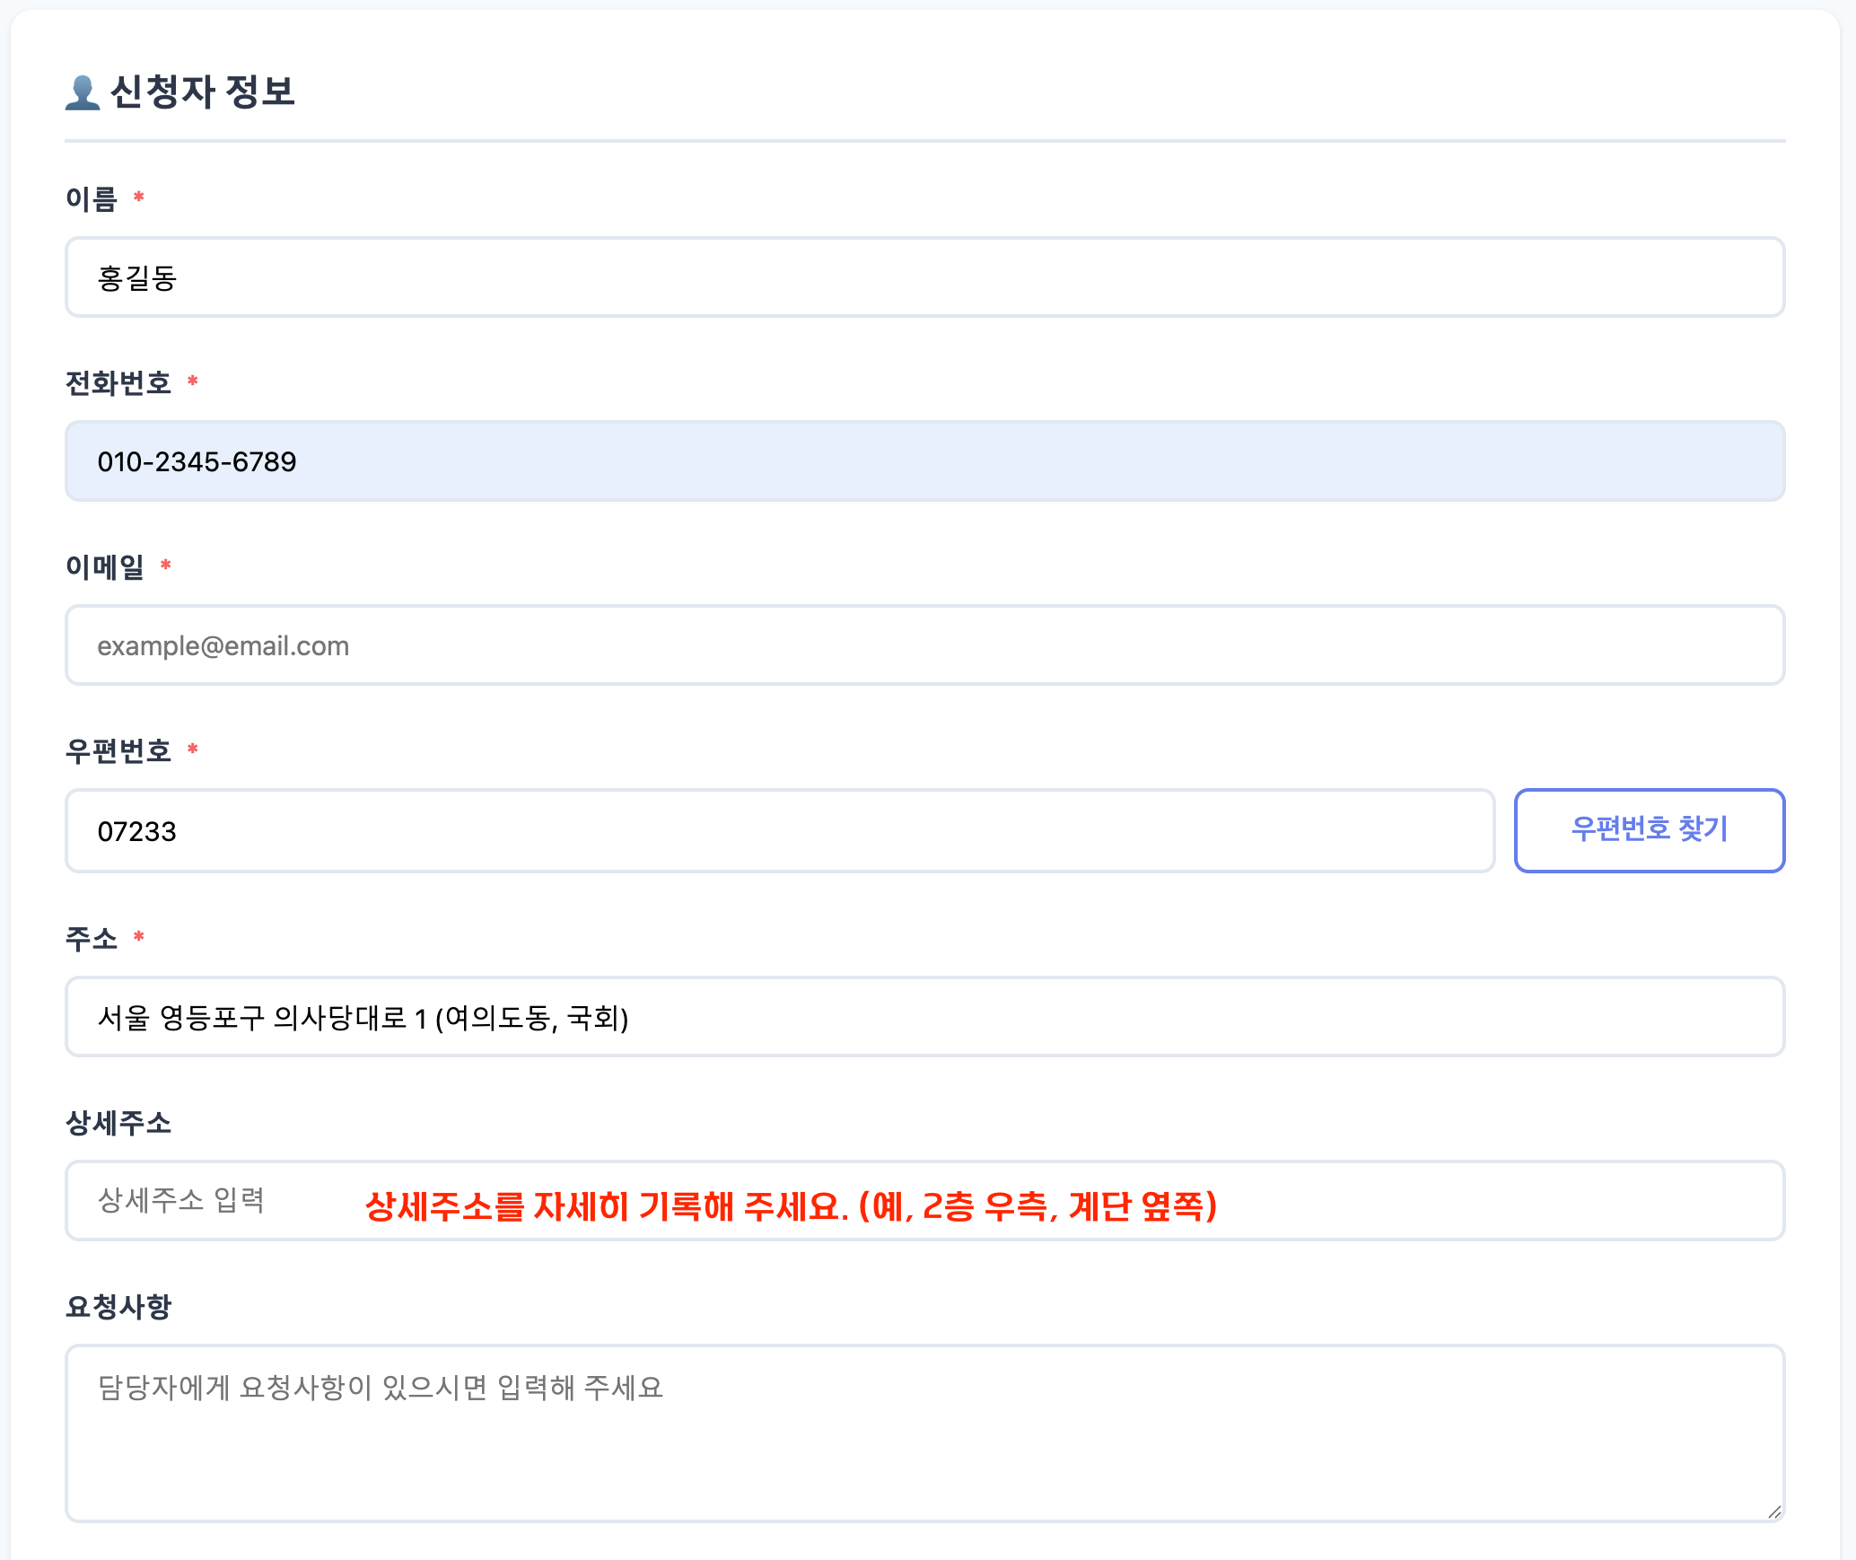The height and width of the screenshot is (1560, 1856).
Task: Click the 우편번호 field showing 07233
Action: [779, 830]
